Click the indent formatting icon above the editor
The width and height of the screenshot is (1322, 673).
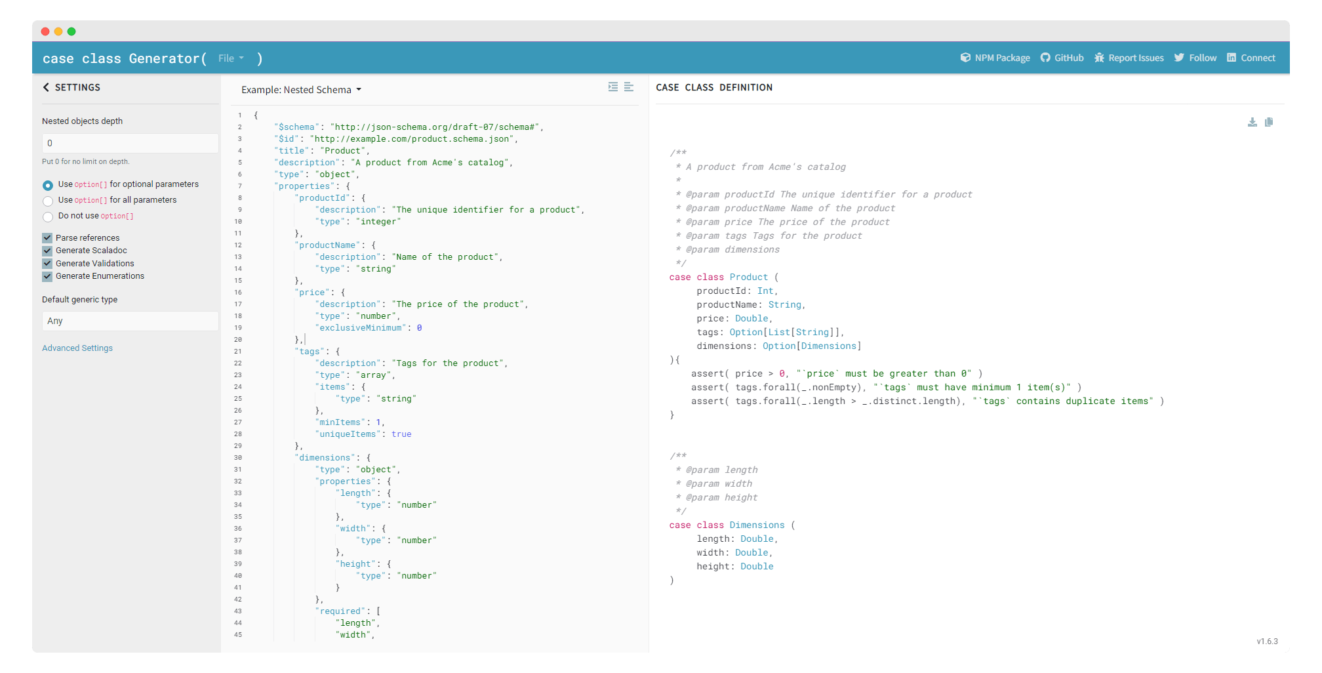point(613,87)
